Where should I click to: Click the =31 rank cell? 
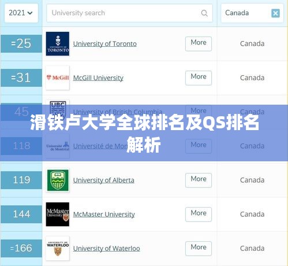pos(21,78)
